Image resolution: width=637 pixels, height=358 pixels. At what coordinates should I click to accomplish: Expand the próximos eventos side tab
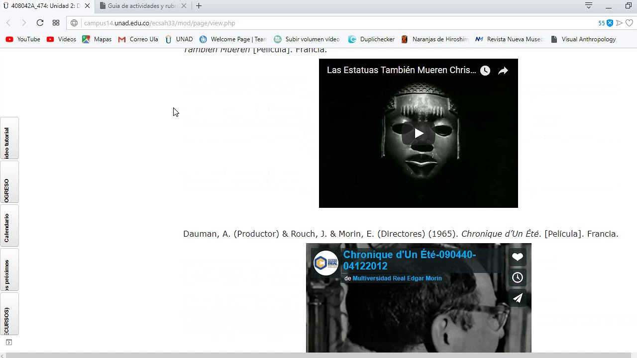tap(9, 269)
